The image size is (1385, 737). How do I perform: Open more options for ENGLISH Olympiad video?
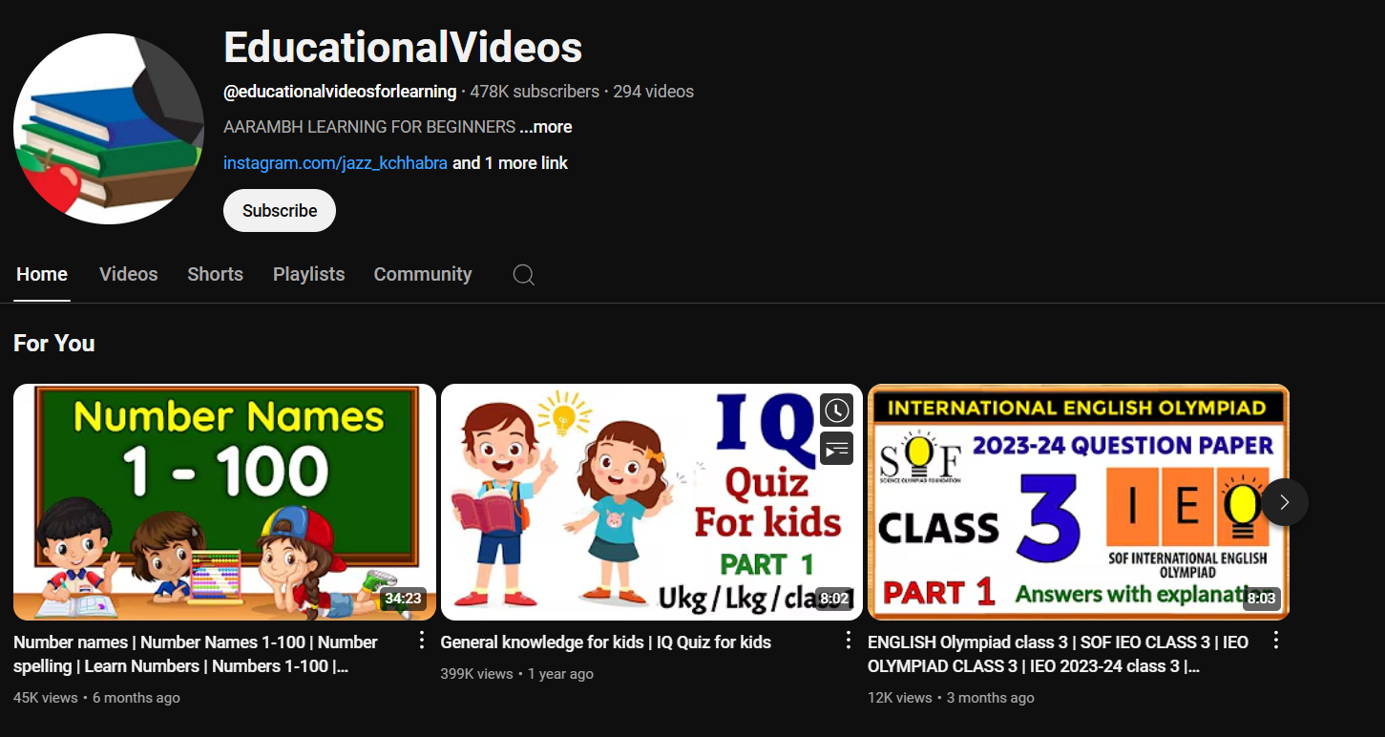pyautogui.click(x=1275, y=641)
